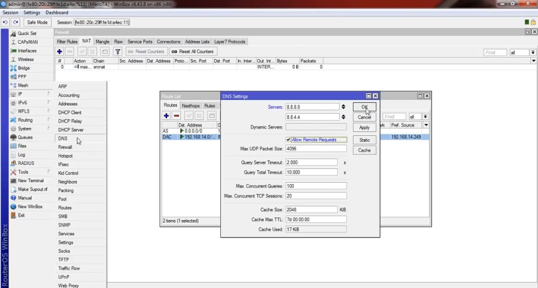Open the New Terminal sidebar icon
The width and height of the screenshot is (538, 288).
(13, 181)
